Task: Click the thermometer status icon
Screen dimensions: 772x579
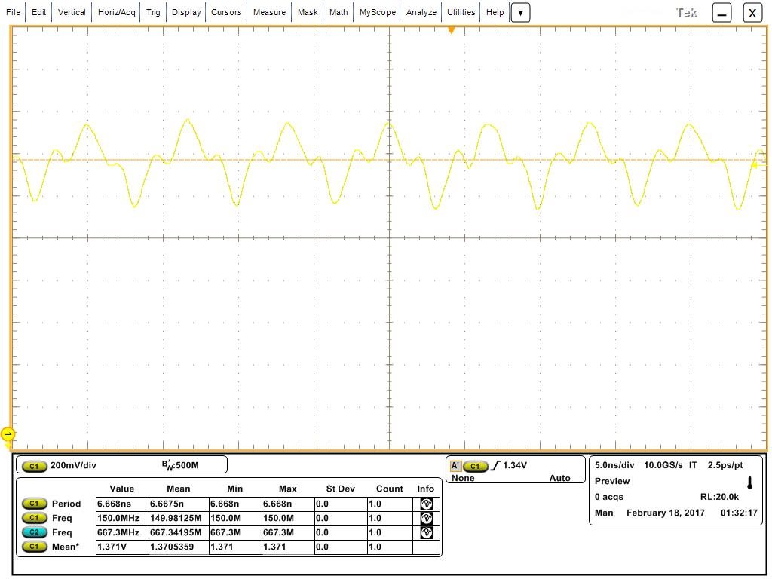Action: click(x=750, y=482)
